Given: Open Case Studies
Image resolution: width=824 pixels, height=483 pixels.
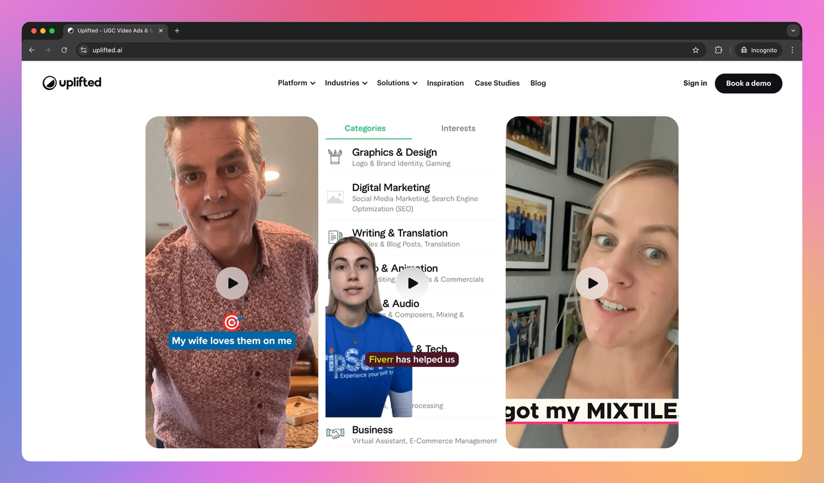Looking at the screenshot, I should [497, 83].
